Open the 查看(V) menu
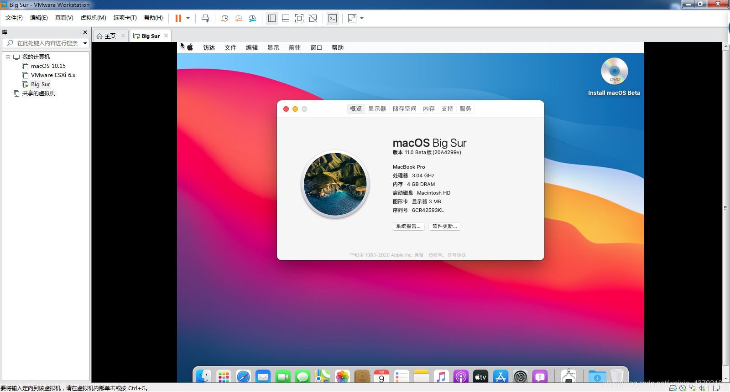The height and width of the screenshot is (392, 730). (64, 18)
